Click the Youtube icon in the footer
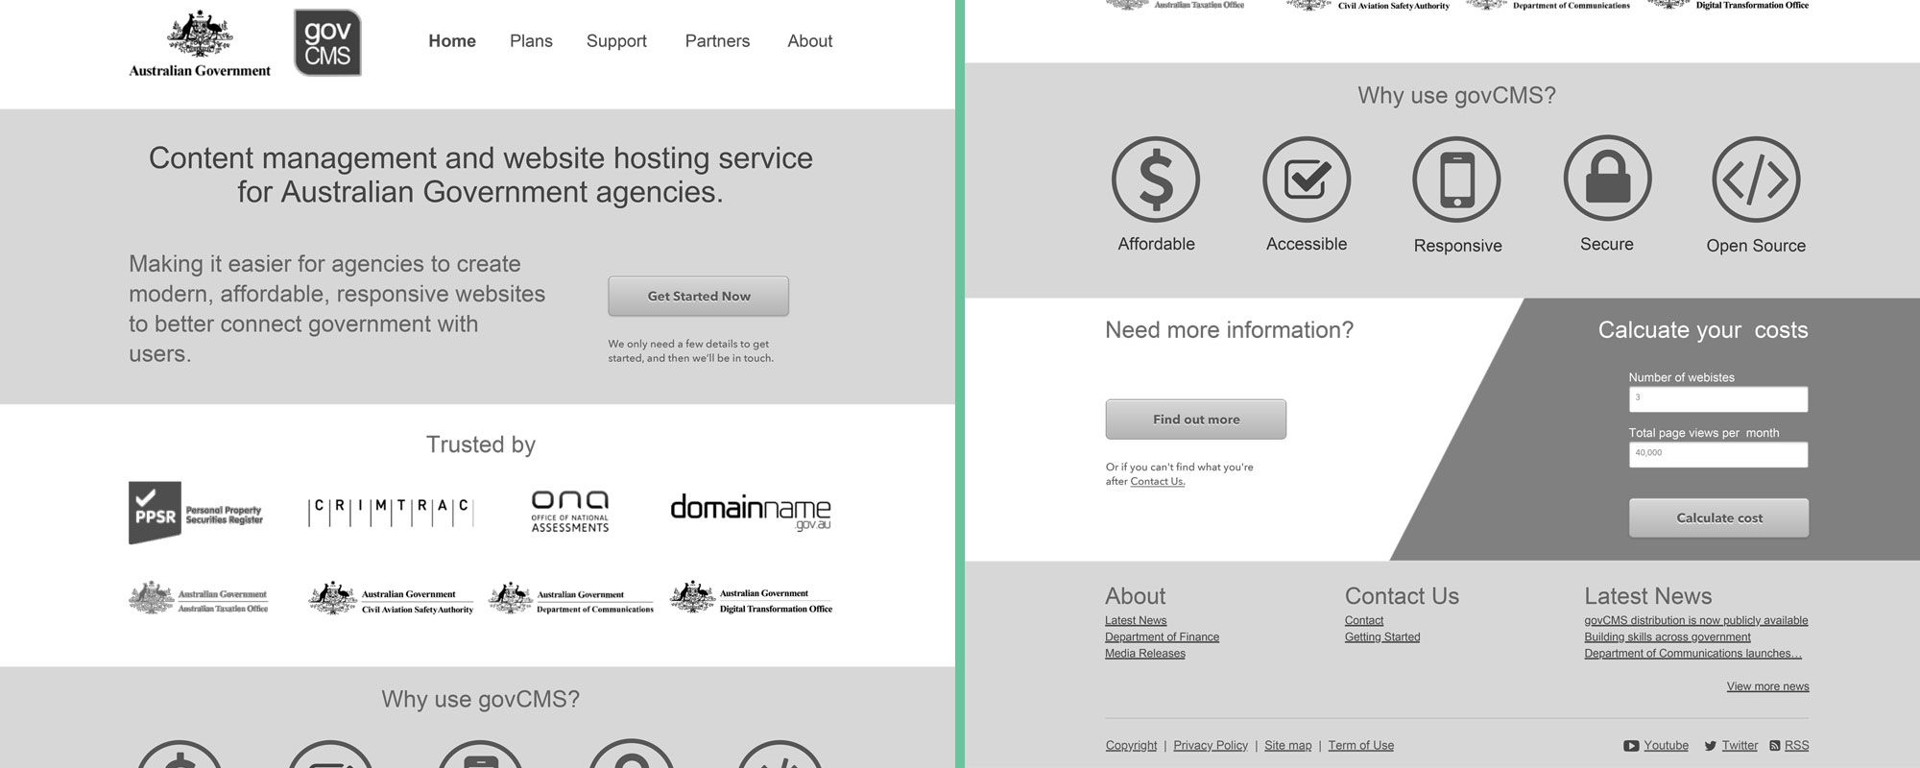The image size is (1920, 768). pos(1631,746)
